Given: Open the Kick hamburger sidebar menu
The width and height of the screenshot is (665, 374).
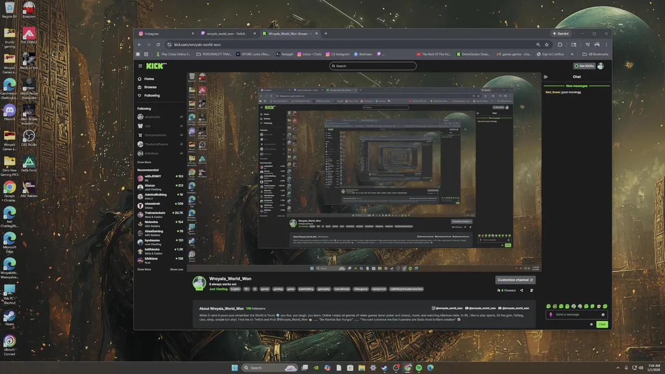Looking at the screenshot, I should coord(140,66).
